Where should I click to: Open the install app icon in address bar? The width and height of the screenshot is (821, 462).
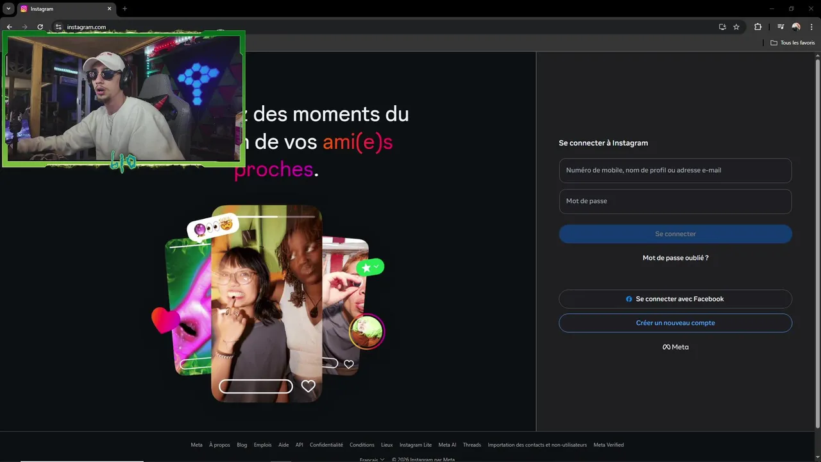[722, 27]
